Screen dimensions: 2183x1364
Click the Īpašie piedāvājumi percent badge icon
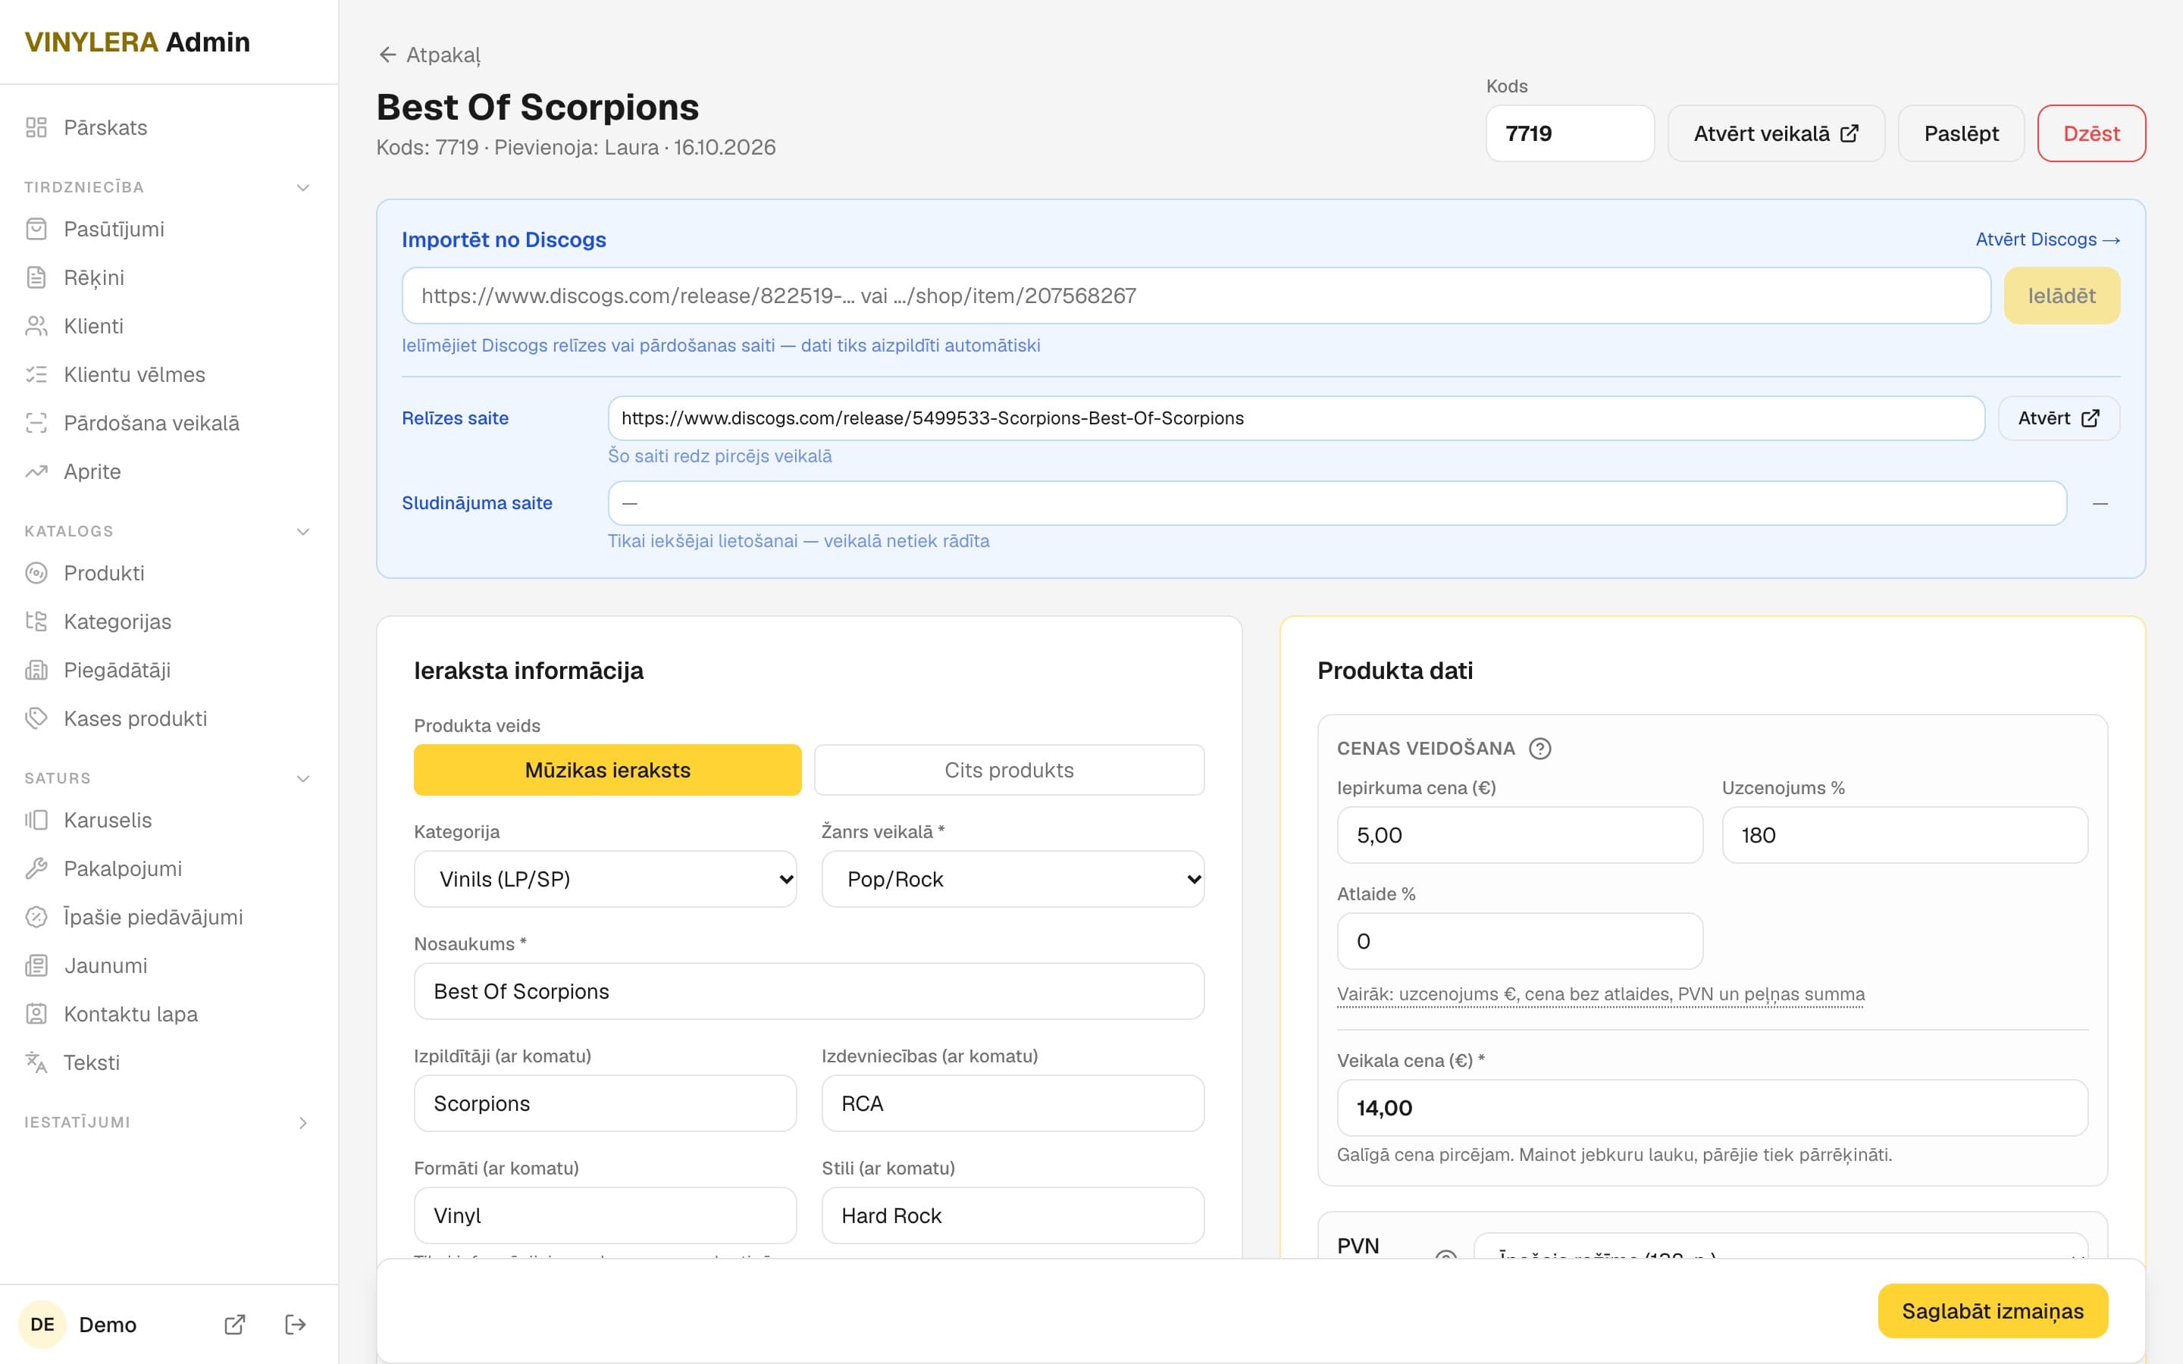click(36, 918)
